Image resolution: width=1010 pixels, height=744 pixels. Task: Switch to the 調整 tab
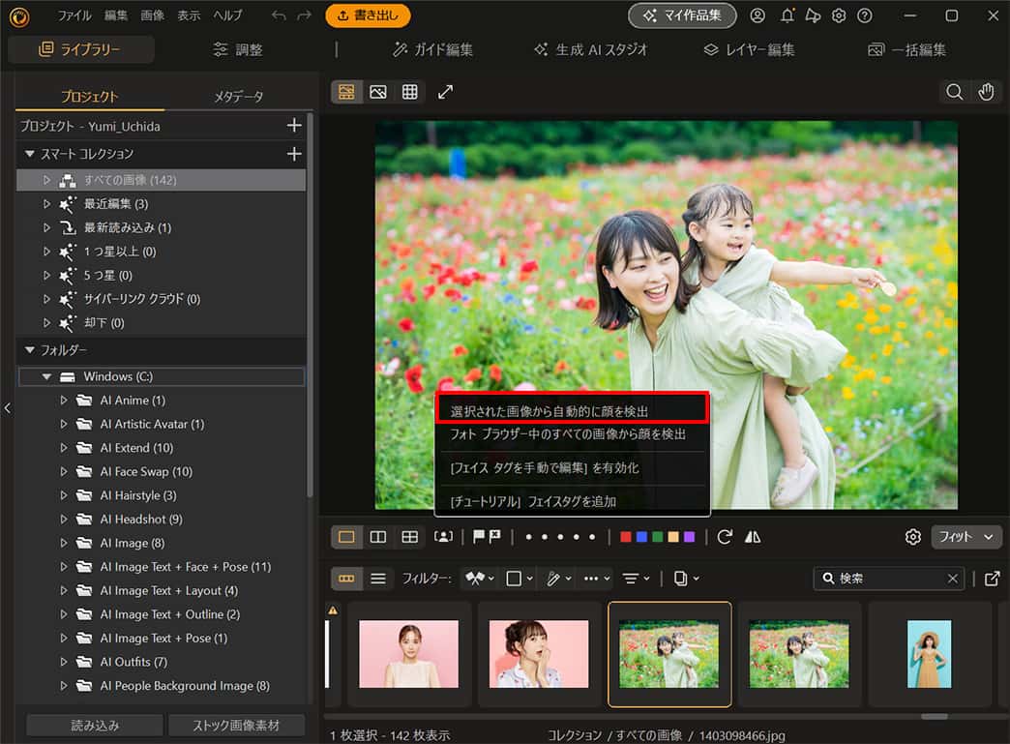(x=238, y=49)
